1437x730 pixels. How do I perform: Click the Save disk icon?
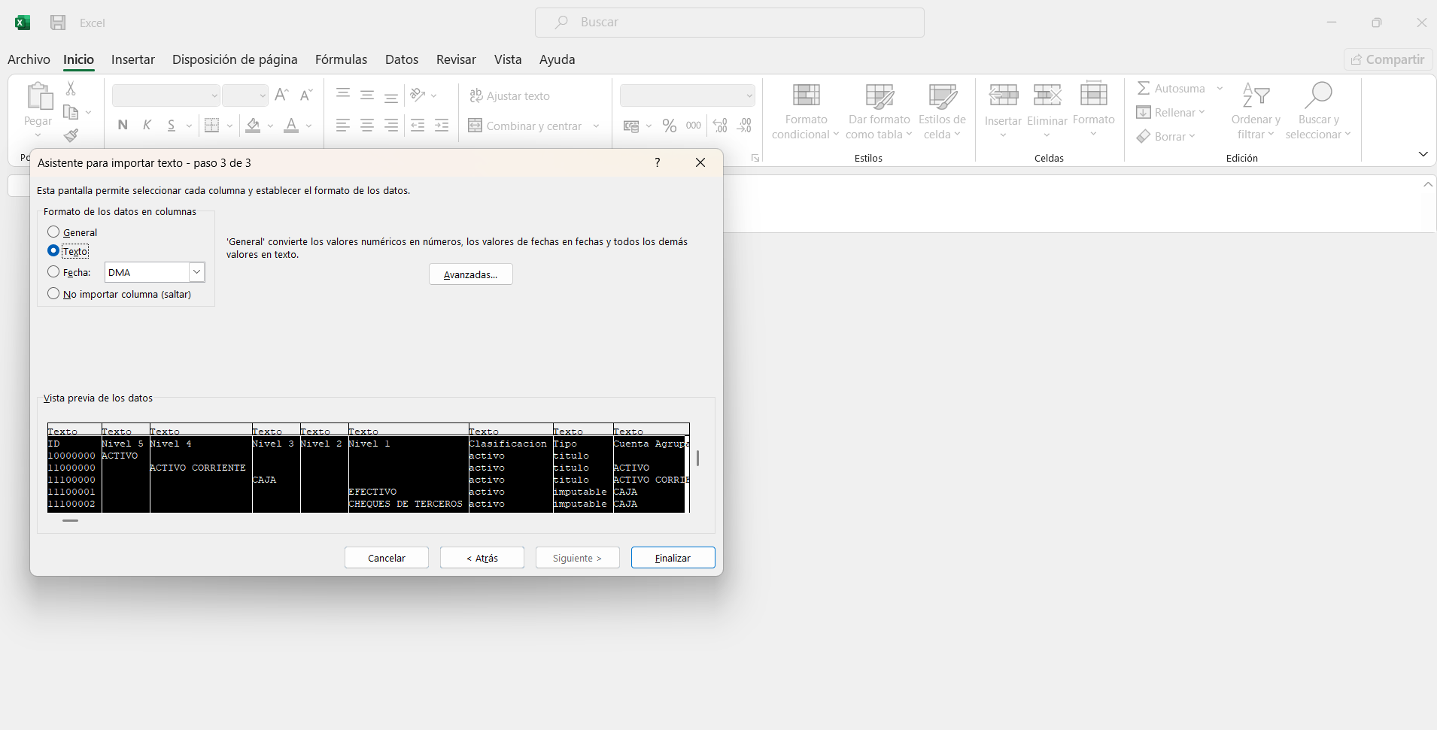click(58, 23)
